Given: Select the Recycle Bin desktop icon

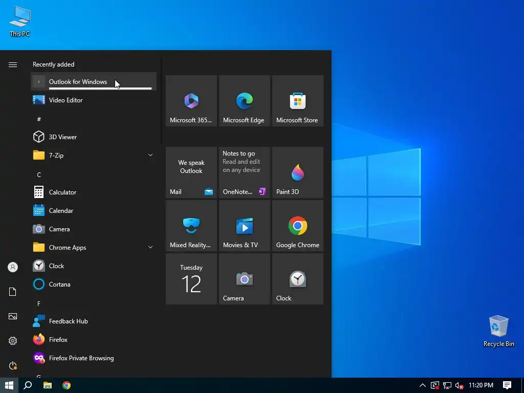Looking at the screenshot, I should point(498,331).
